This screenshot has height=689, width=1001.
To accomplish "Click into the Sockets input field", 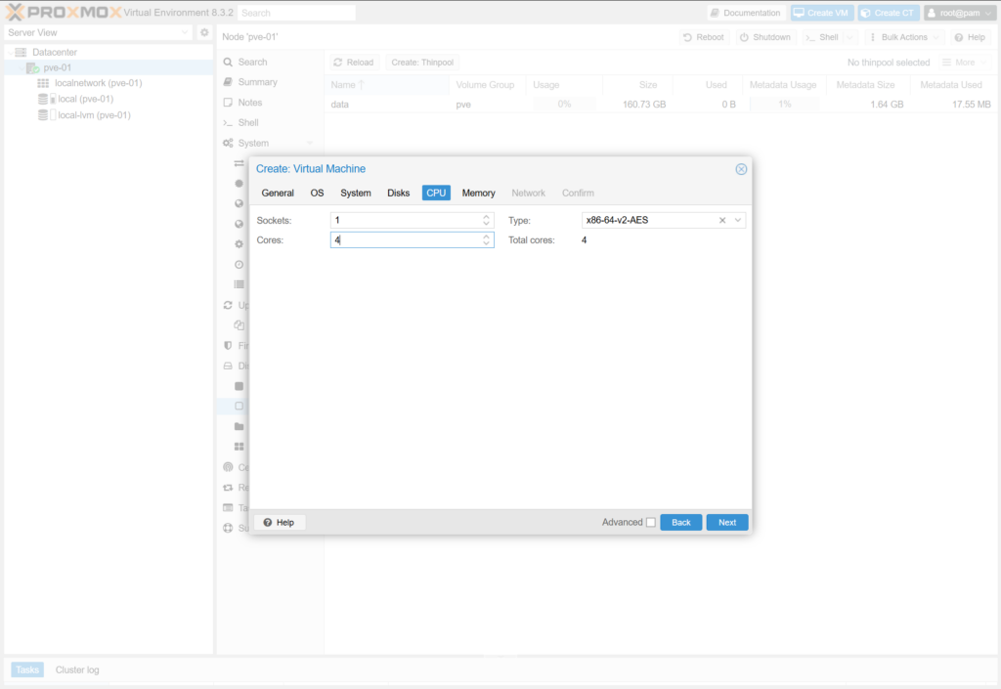I will 406,221.
